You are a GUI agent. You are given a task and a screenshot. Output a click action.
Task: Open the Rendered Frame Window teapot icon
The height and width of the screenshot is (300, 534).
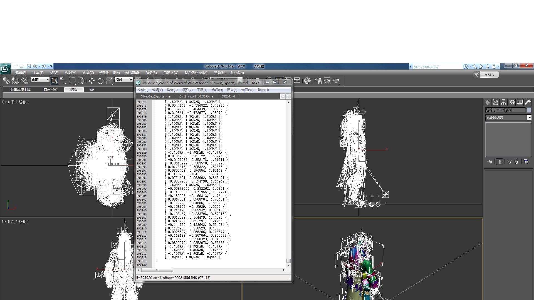click(327, 81)
